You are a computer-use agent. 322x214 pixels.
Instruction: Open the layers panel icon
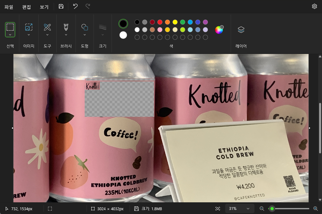click(241, 30)
